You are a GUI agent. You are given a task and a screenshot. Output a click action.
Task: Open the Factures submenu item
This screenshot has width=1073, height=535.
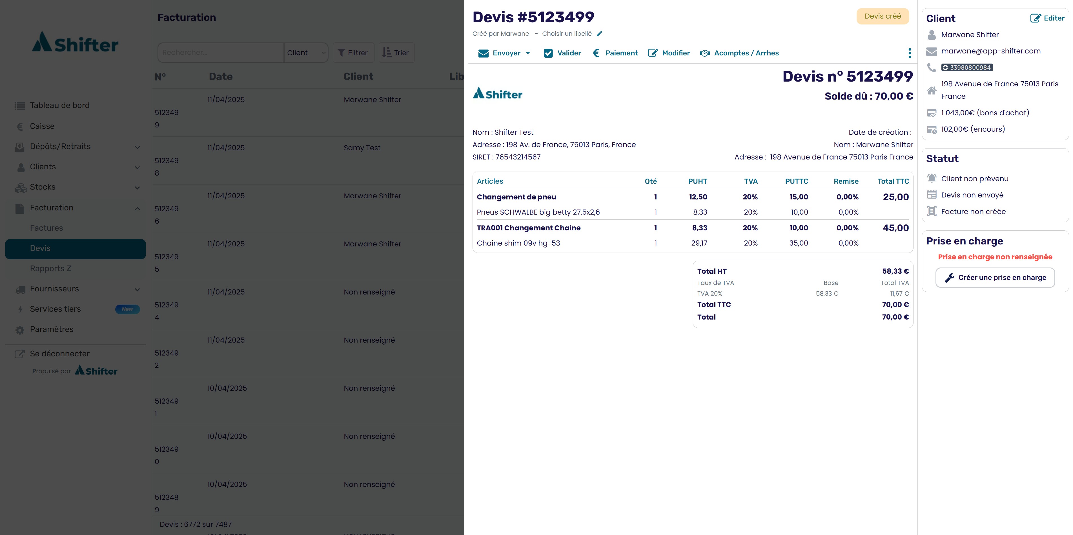76,228
